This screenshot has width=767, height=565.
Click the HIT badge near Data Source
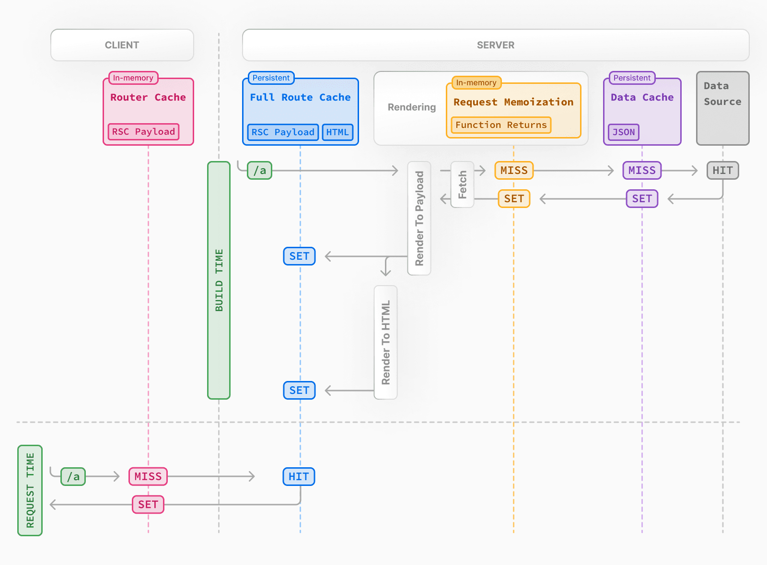pyautogui.click(x=722, y=170)
